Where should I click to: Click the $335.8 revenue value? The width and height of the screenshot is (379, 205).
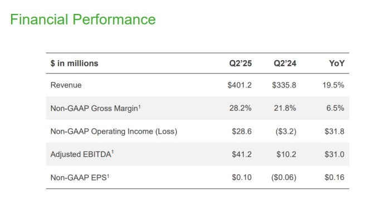[284, 85]
